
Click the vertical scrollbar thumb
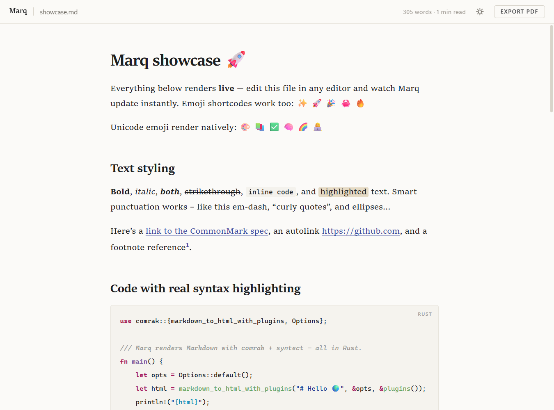pyautogui.click(x=552, y=68)
